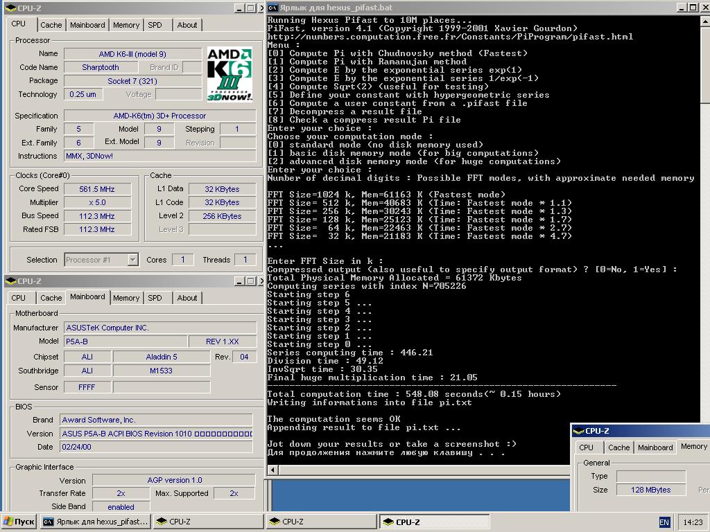Open Memory tab in second CPU-Z window
710x532 pixels.
click(126, 298)
